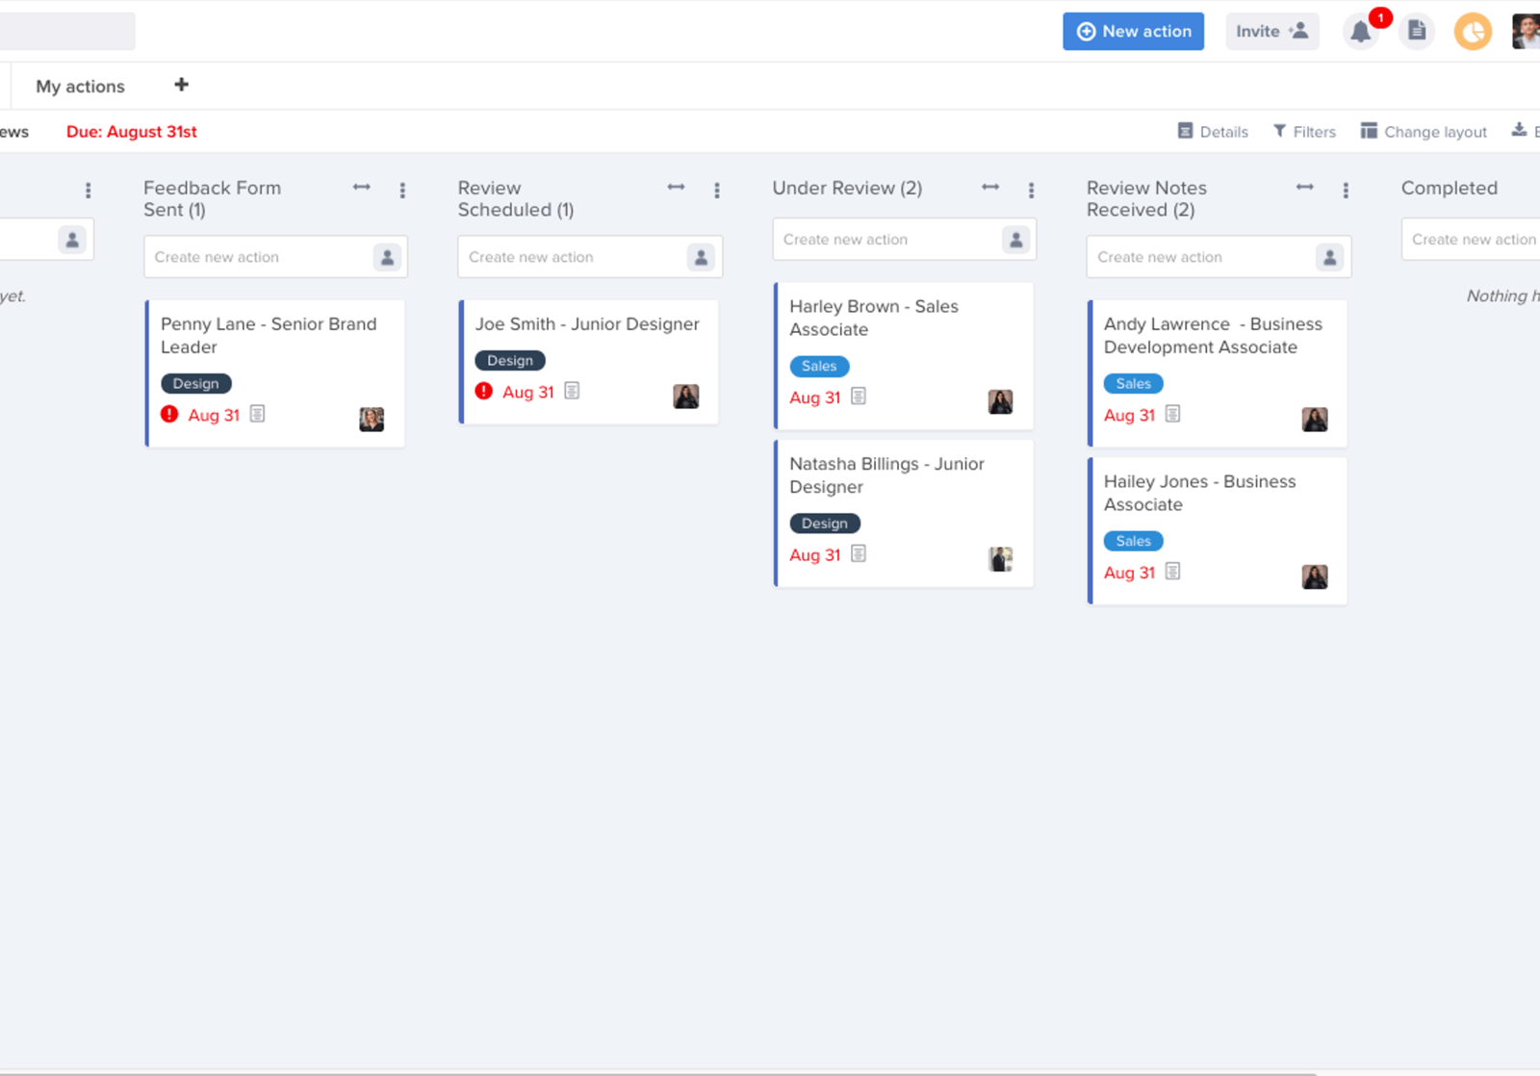The width and height of the screenshot is (1540, 1076).
Task: Add a new tab with plus icon
Action: (181, 85)
